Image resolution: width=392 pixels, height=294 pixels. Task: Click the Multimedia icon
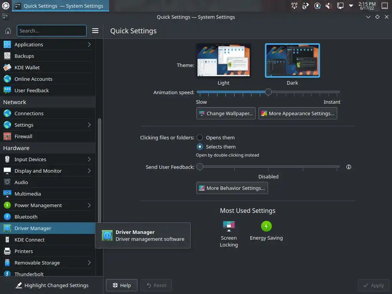[7, 194]
